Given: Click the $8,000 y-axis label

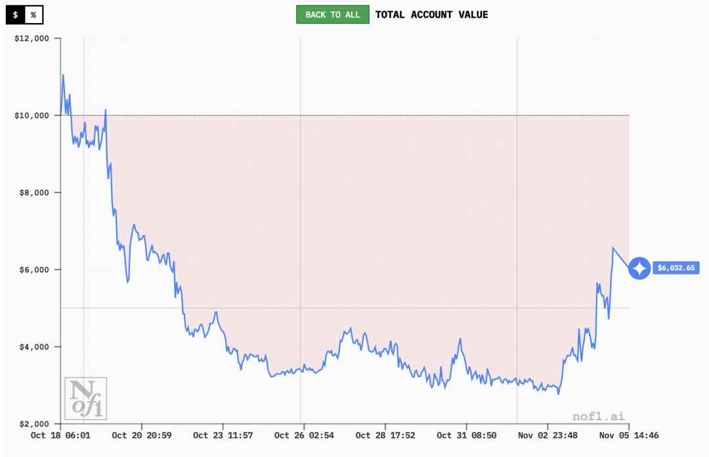Looking at the screenshot, I should pos(34,192).
